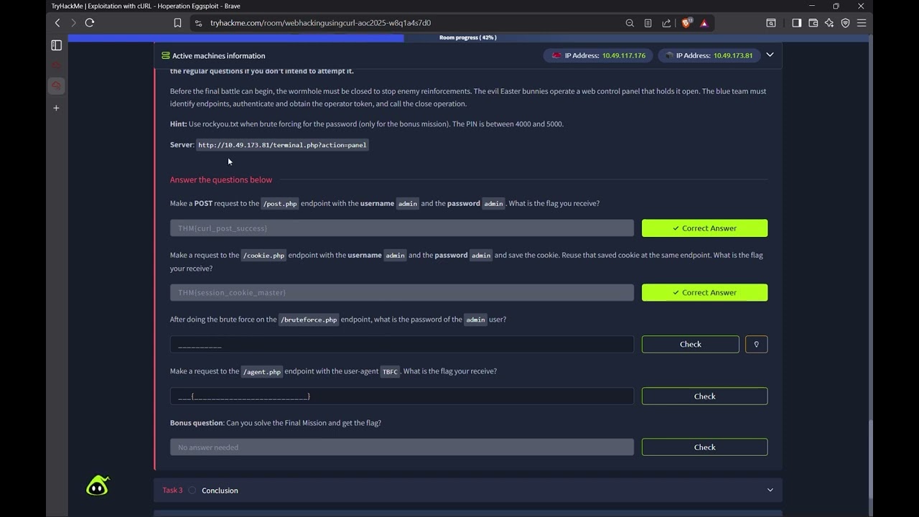Image resolution: width=919 pixels, height=517 pixels.
Task: Click the red attacker machine IP icon
Action: 556,55
